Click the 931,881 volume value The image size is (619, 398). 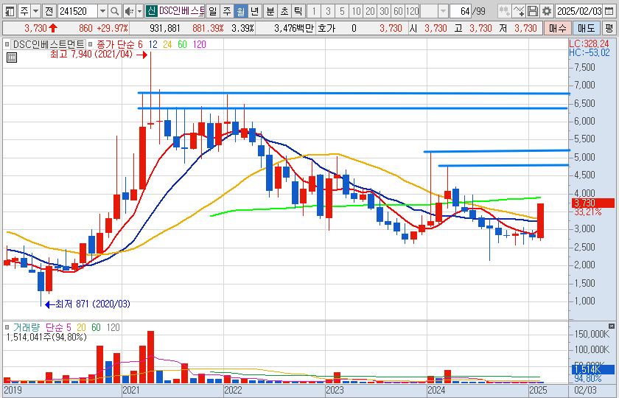point(165,28)
